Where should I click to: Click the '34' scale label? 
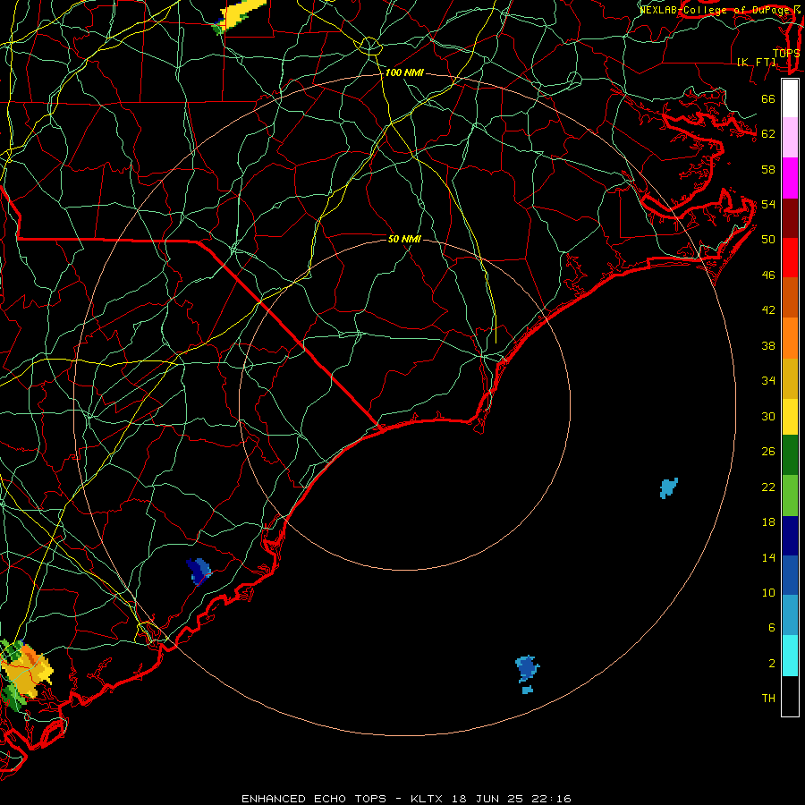pos(768,381)
